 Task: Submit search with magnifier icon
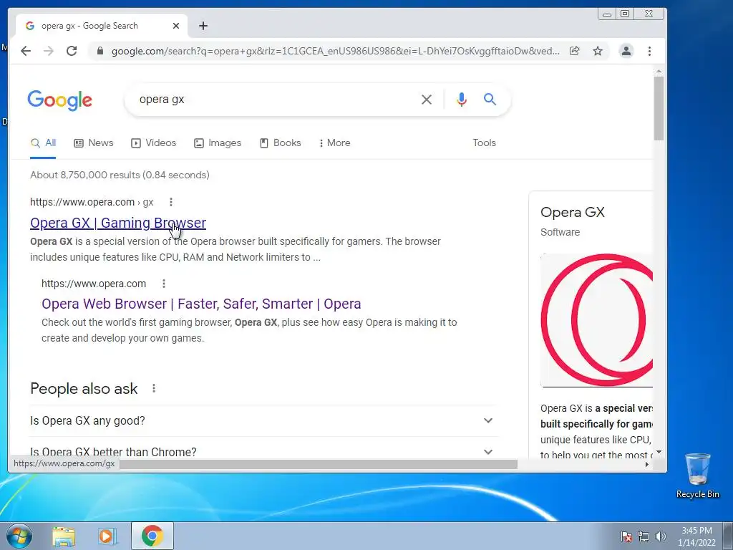pos(490,99)
